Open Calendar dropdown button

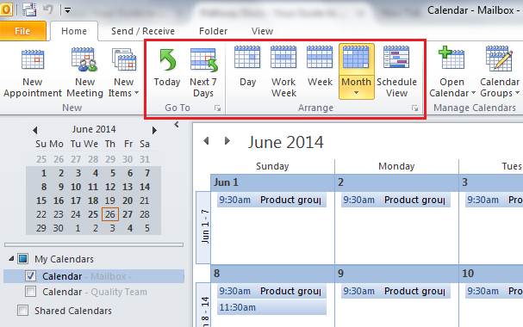pos(452,72)
